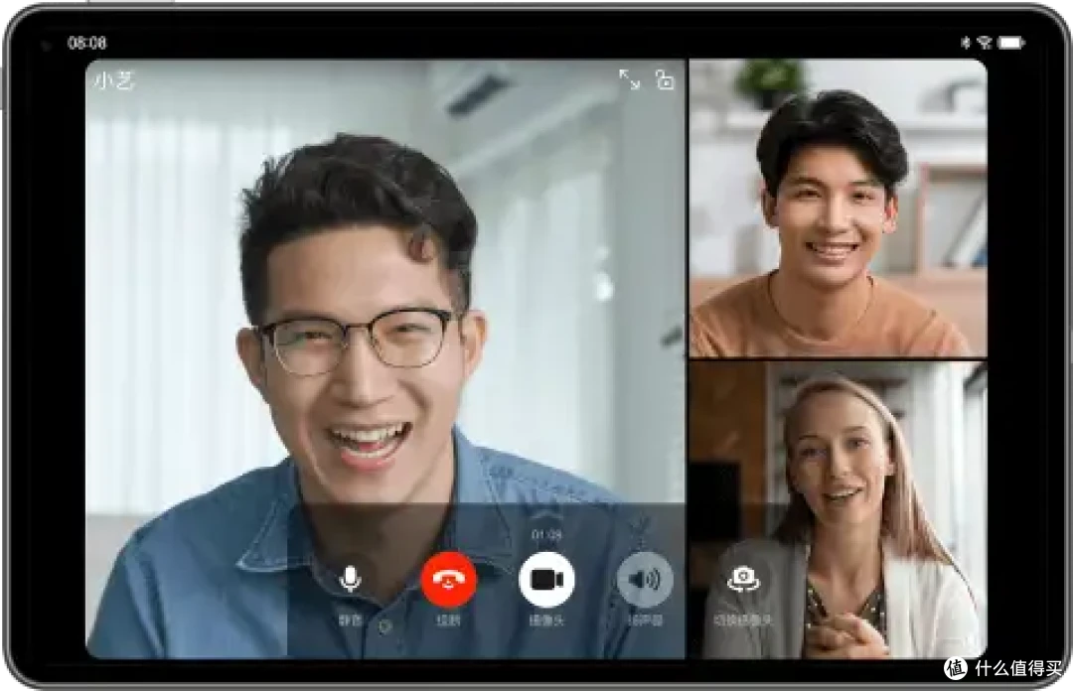Toggle the camera on or off
This screenshot has height=691, width=1073.
pos(546,580)
